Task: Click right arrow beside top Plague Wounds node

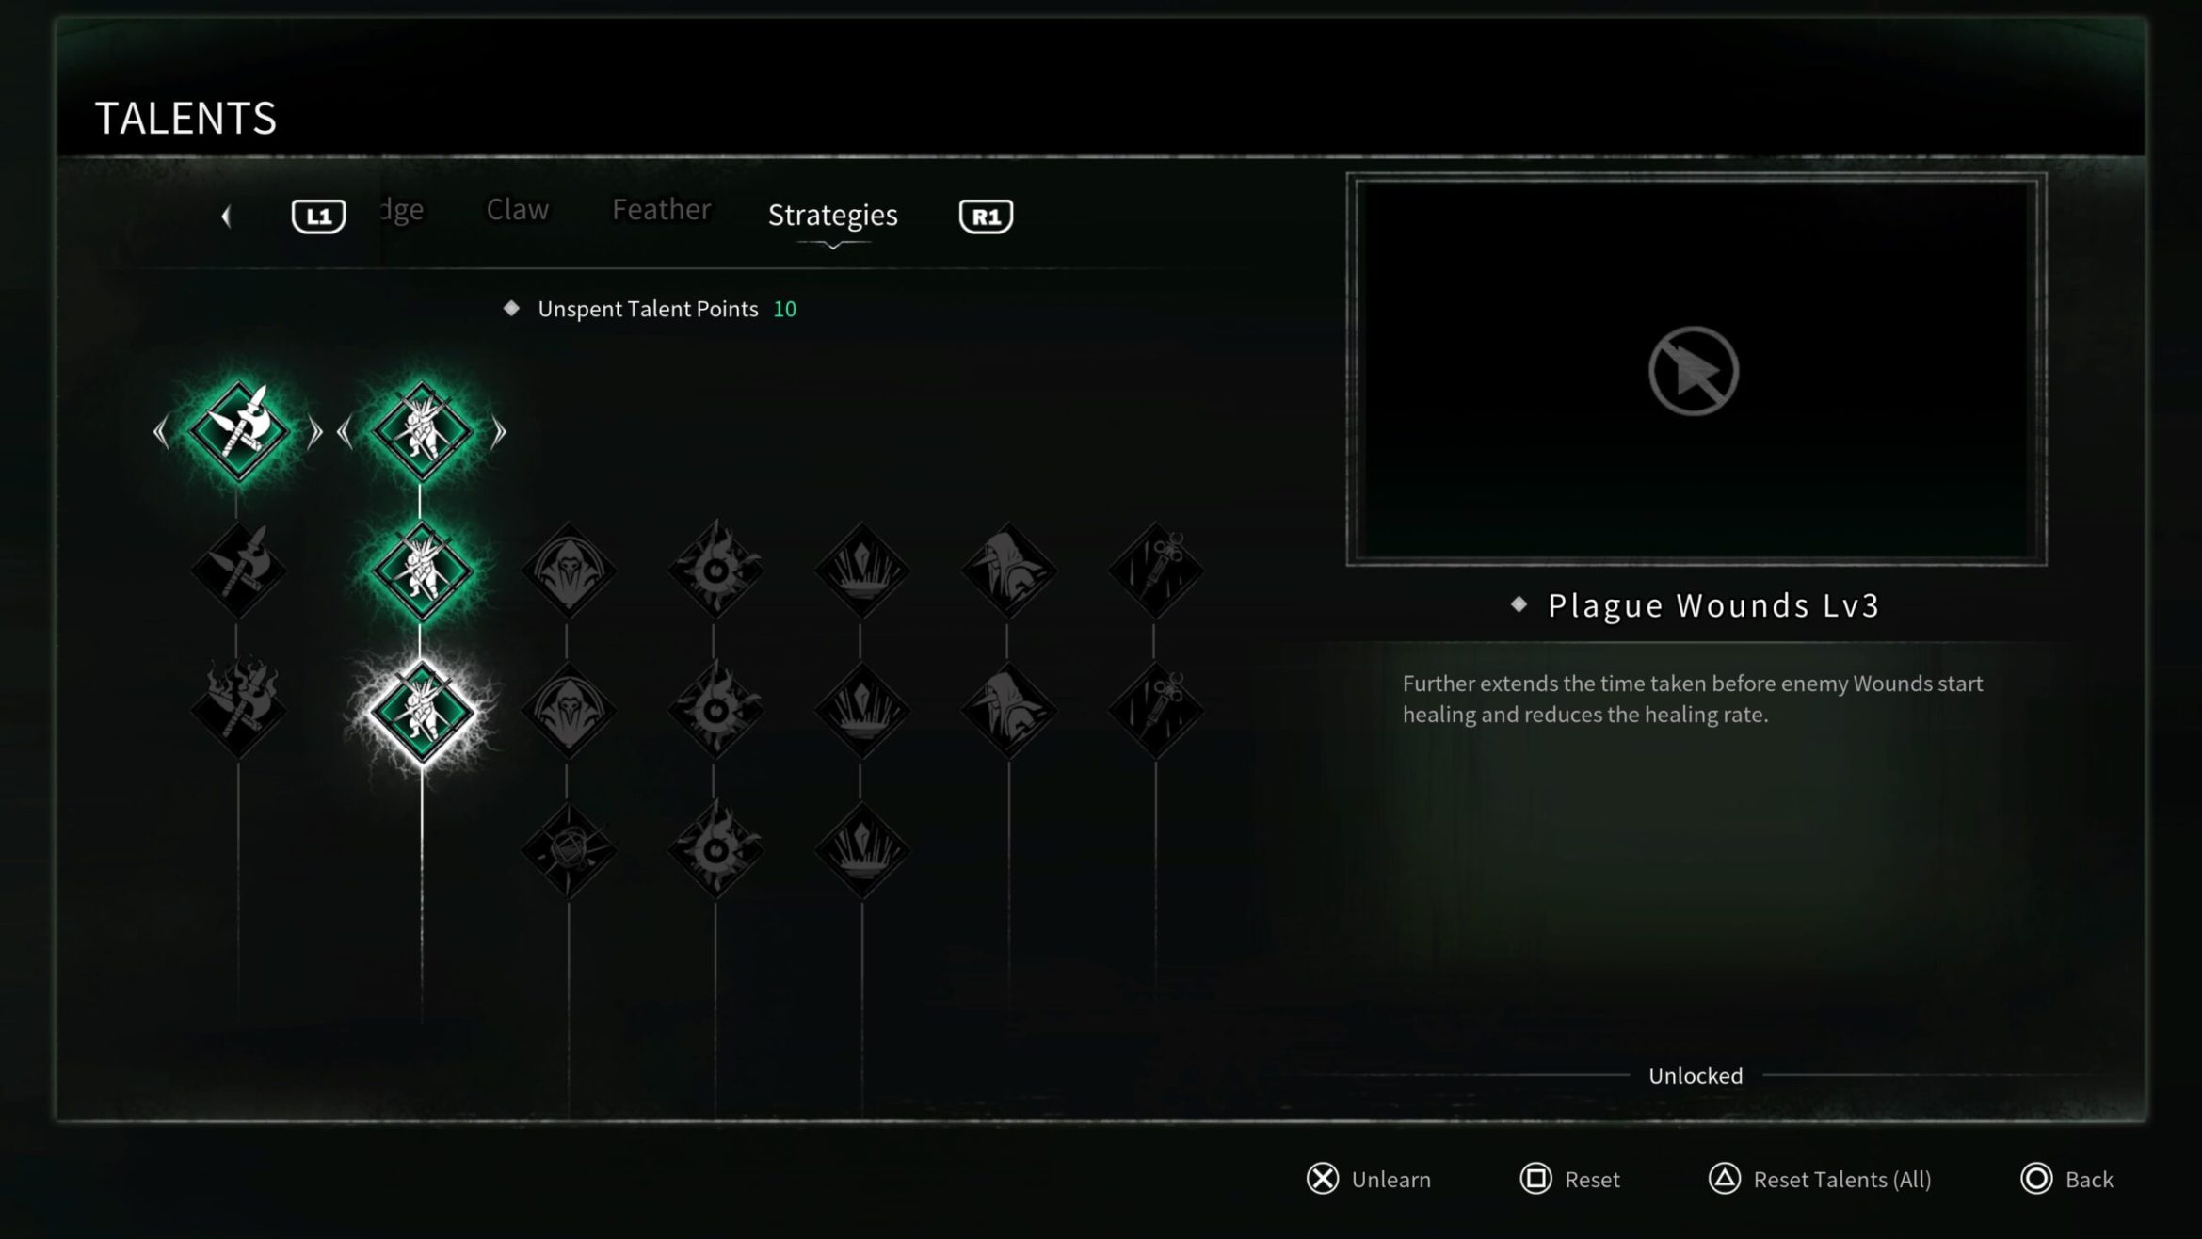Action: pyautogui.click(x=499, y=432)
